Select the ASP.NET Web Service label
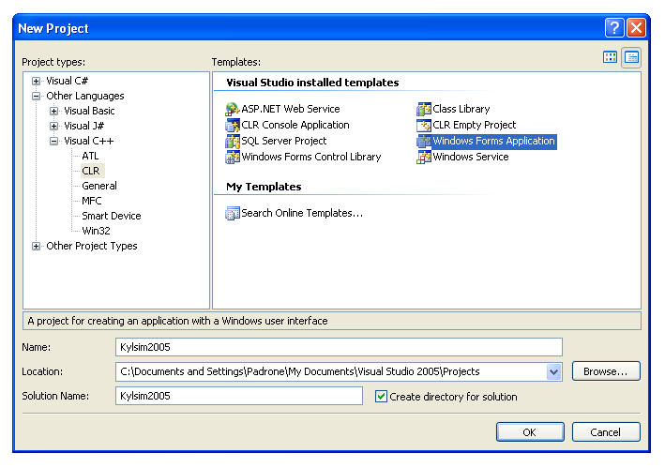Image resolution: width=665 pixels, height=468 pixels. (291, 110)
